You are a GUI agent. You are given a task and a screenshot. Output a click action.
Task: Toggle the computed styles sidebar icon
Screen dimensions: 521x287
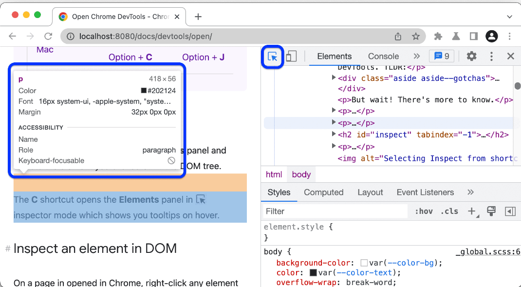click(x=510, y=211)
